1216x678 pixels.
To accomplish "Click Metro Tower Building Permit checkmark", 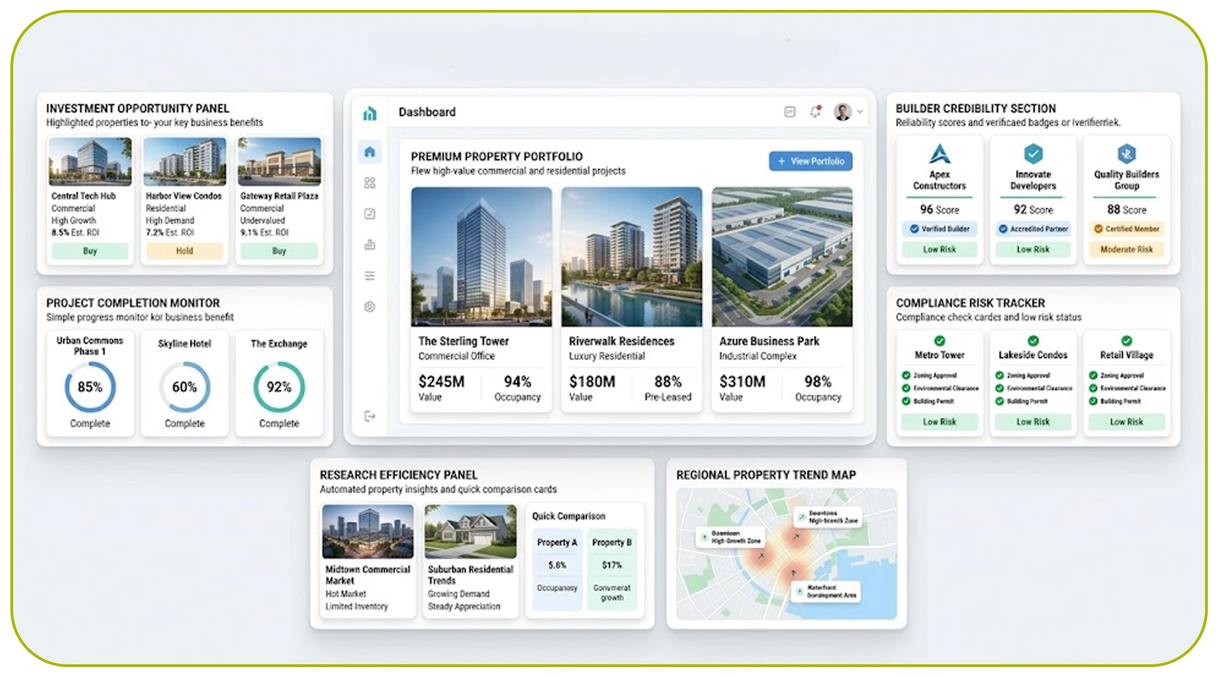I will (906, 401).
